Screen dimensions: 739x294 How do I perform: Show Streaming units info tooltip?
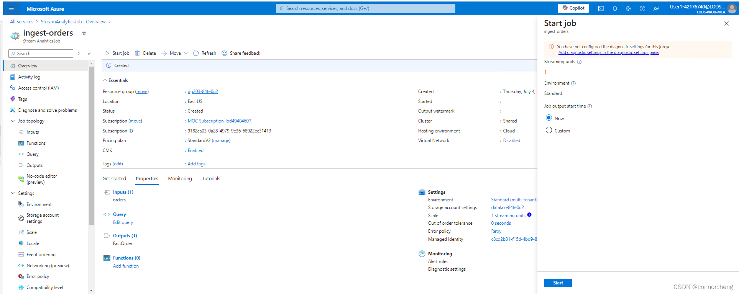point(579,62)
